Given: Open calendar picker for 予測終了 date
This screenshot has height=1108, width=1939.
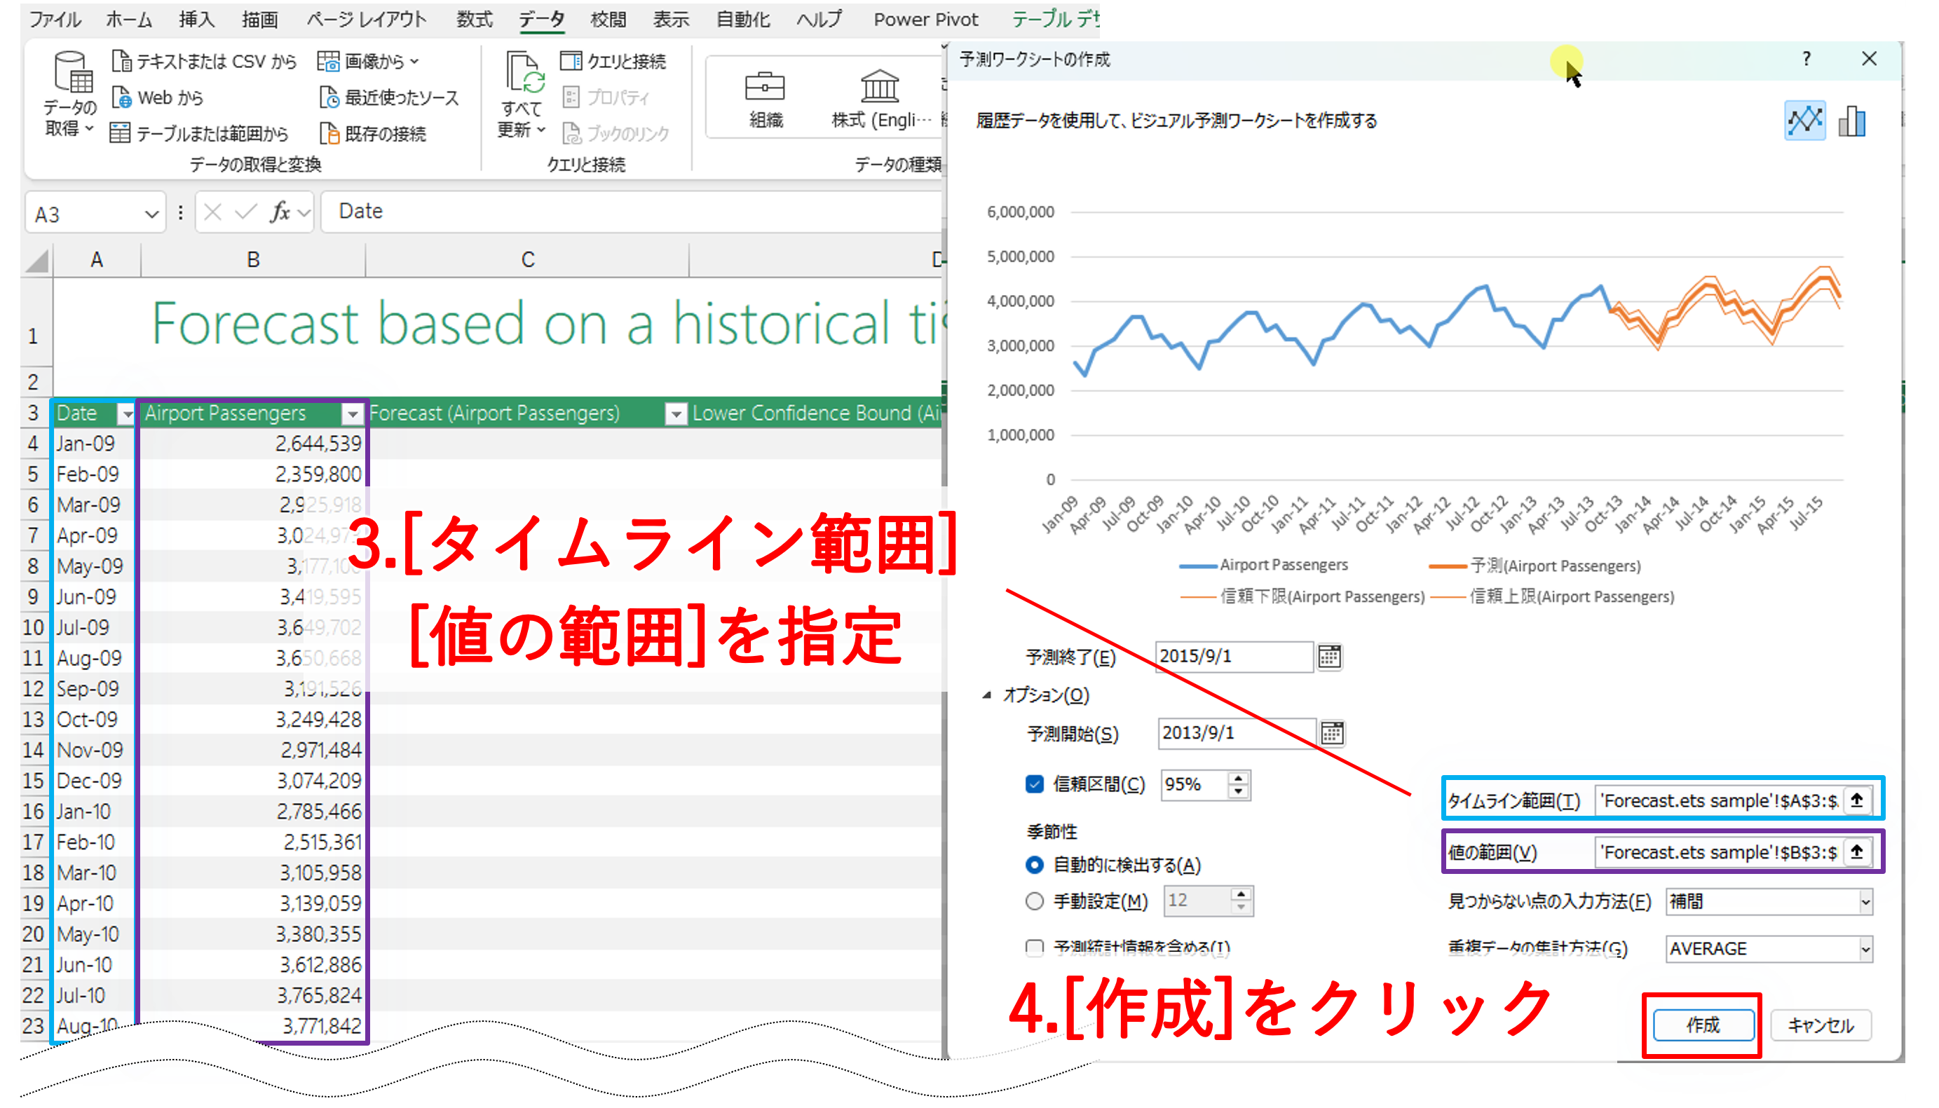Looking at the screenshot, I should click(x=1329, y=657).
